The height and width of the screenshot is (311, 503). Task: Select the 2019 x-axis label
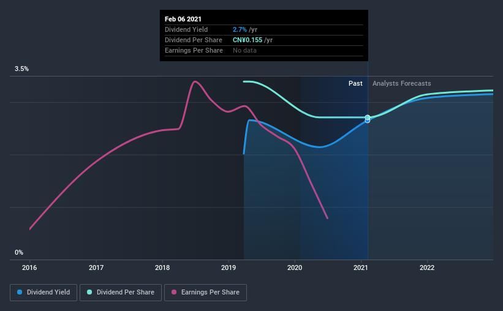click(229, 268)
